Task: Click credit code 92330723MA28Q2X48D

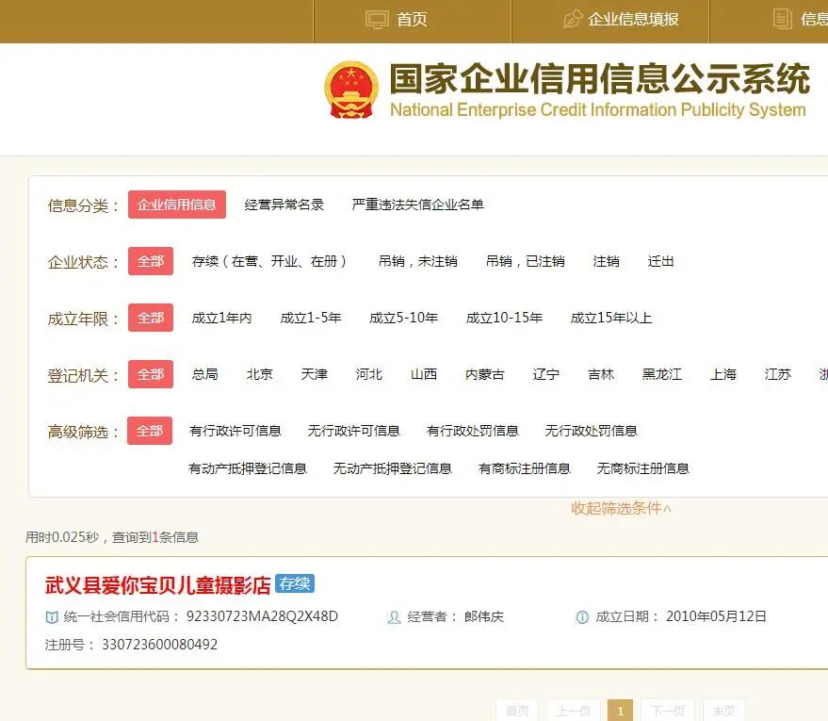Action: 262,616
